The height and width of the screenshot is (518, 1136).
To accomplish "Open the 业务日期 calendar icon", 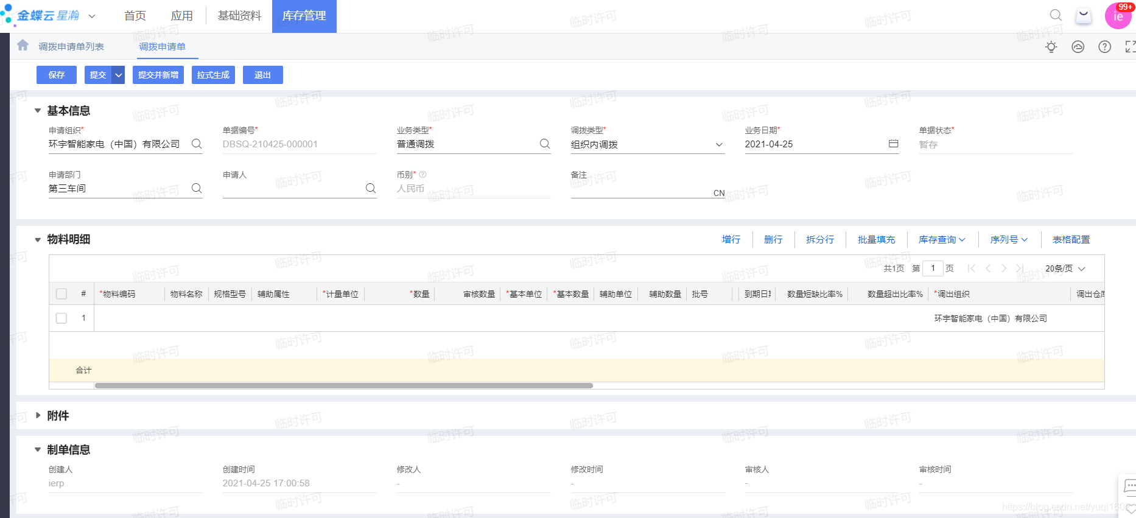I will (894, 144).
